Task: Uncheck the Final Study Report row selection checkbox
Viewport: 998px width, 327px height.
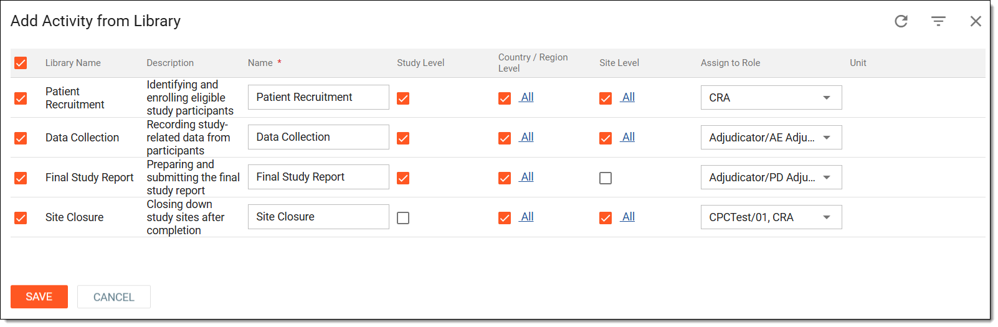Action: [21, 178]
